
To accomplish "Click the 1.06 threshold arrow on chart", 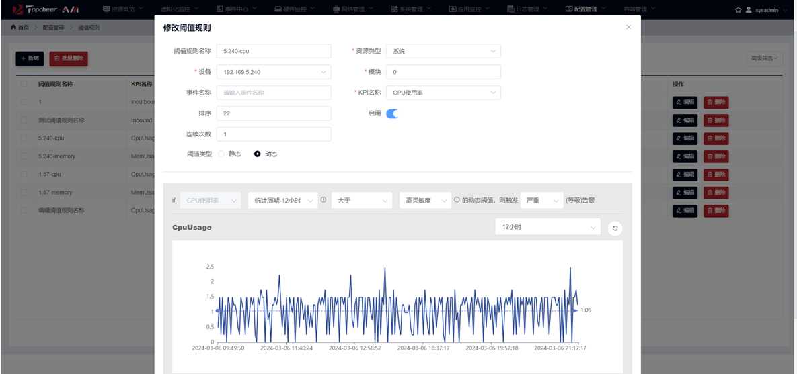I will [575, 310].
